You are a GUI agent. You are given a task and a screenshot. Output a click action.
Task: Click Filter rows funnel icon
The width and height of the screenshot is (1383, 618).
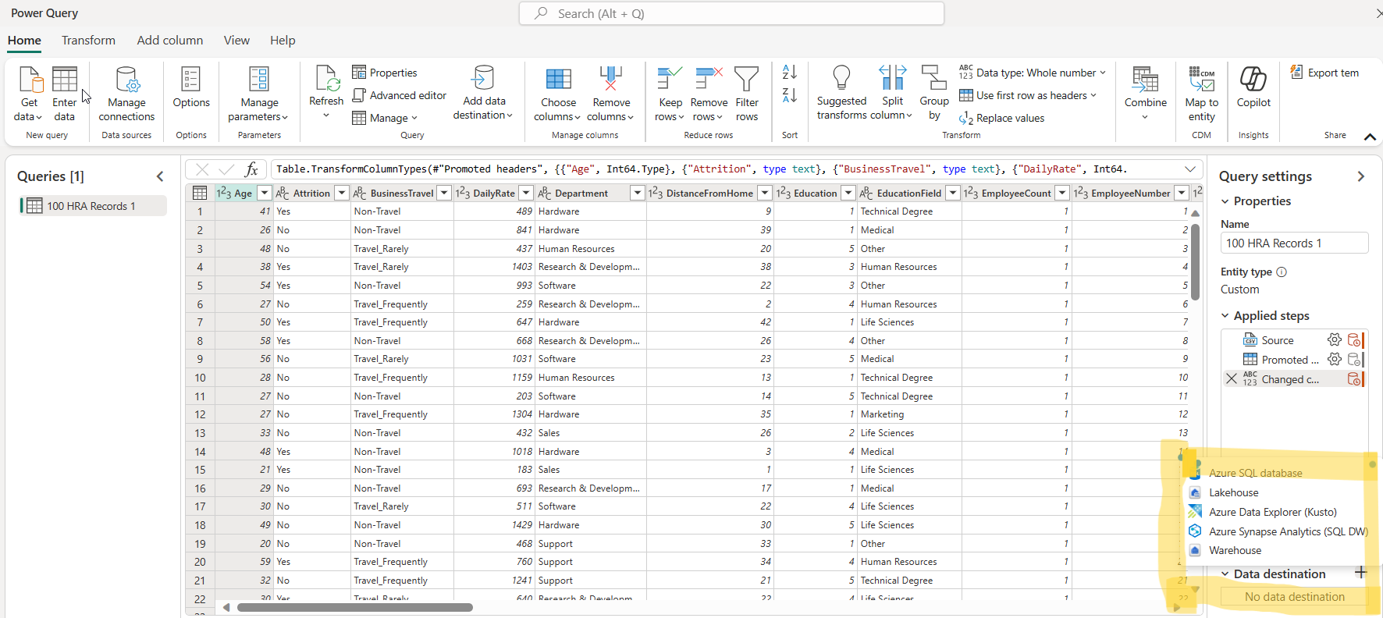click(747, 79)
